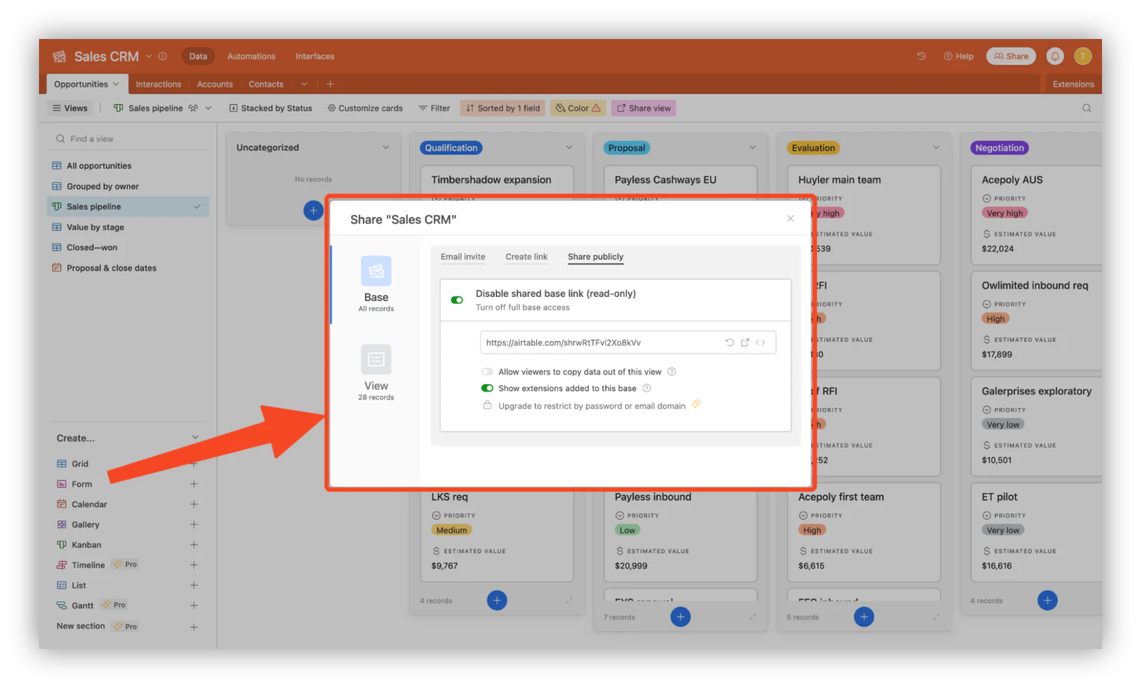Select the View 28 records icon
1141x688 pixels.
(x=376, y=359)
